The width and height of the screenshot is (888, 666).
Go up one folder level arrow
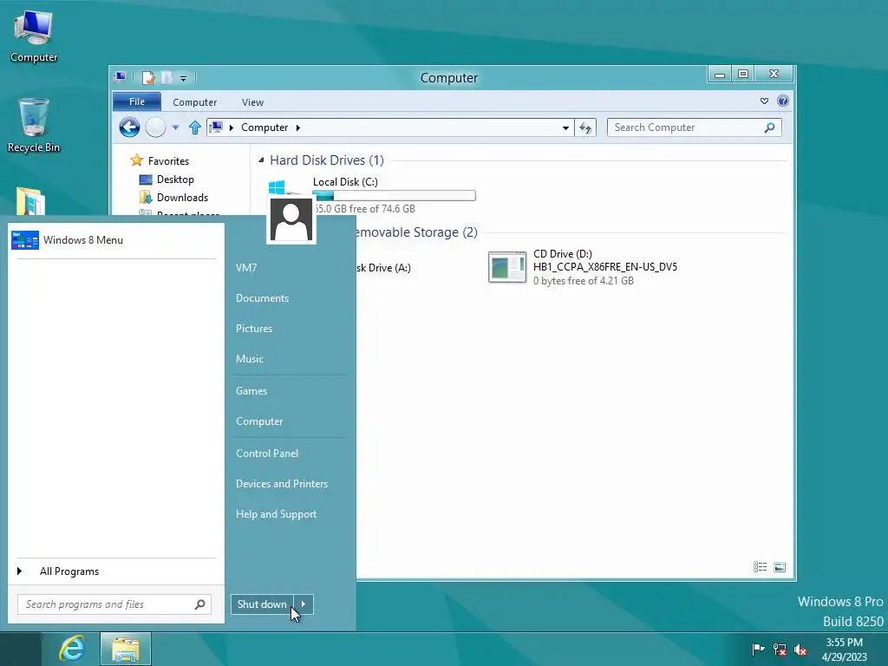(x=195, y=127)
